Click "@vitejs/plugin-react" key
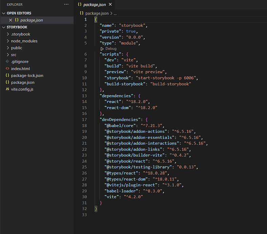 (131, 185)
